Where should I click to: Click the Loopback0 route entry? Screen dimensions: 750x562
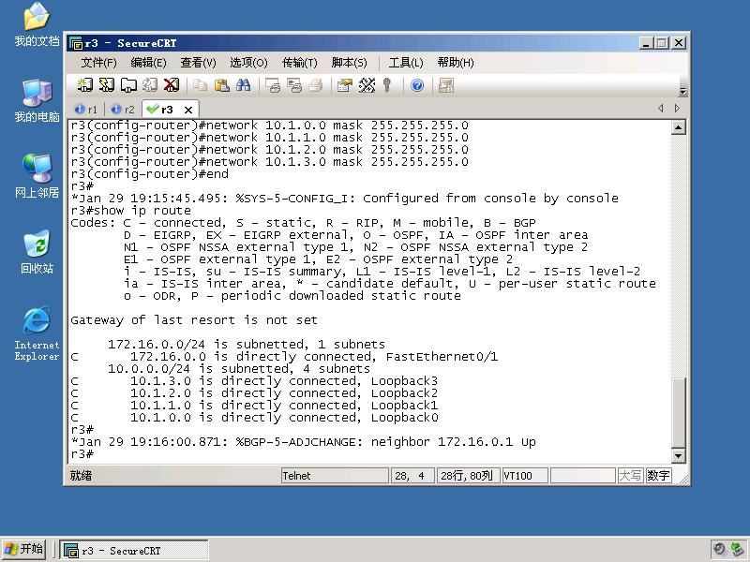(x=254, y=418)
